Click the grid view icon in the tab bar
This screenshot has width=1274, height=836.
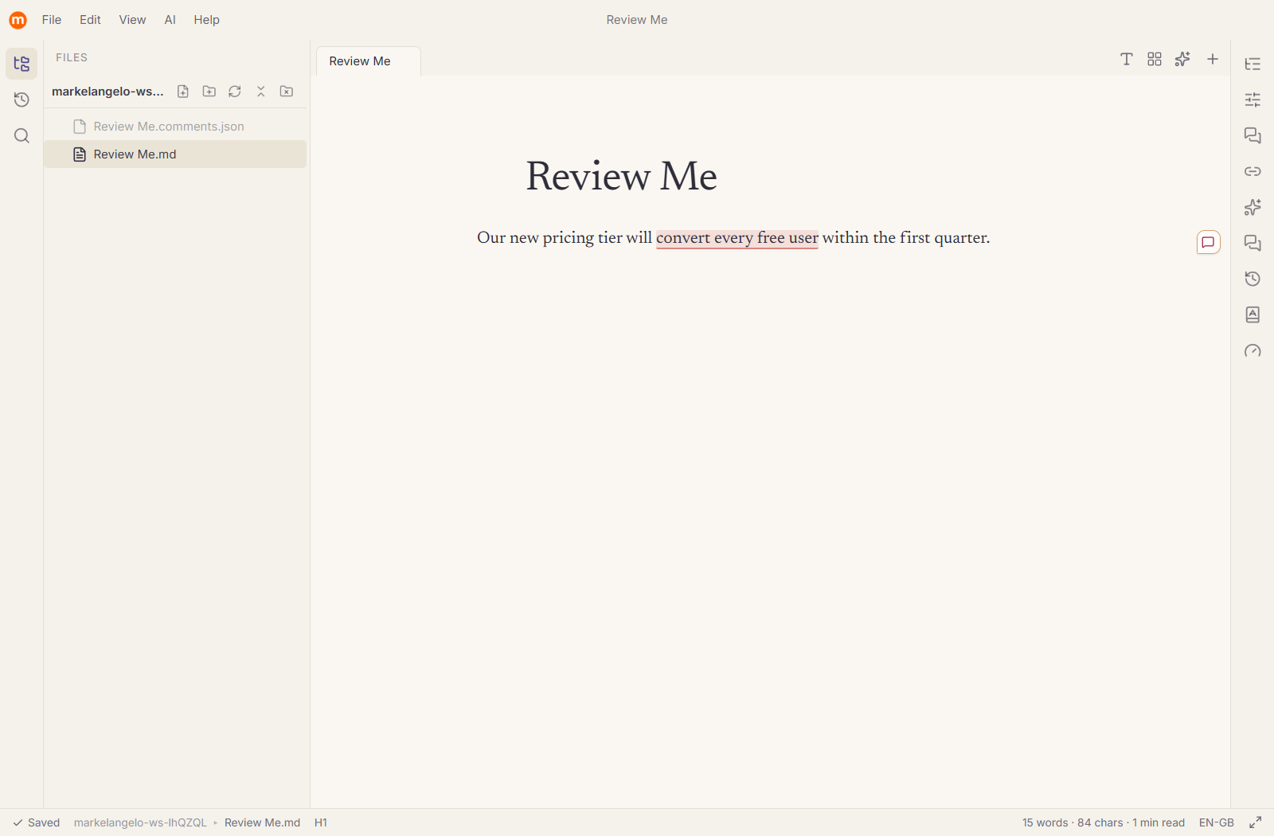[x=1155, y=59]
